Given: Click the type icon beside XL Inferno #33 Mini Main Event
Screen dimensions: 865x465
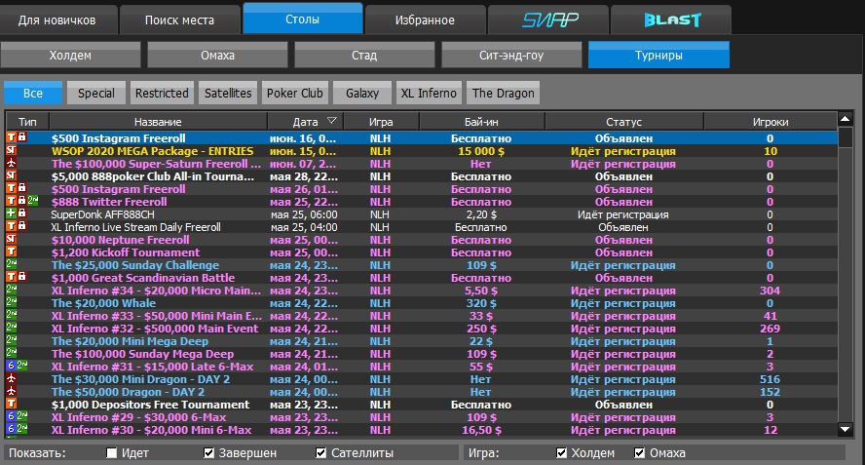Looking at the screenshot, I should pos(11,315).
